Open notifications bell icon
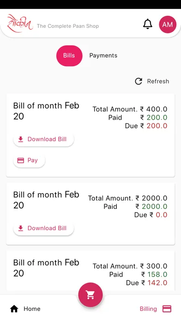181x323 pixels. click(148, 24)
